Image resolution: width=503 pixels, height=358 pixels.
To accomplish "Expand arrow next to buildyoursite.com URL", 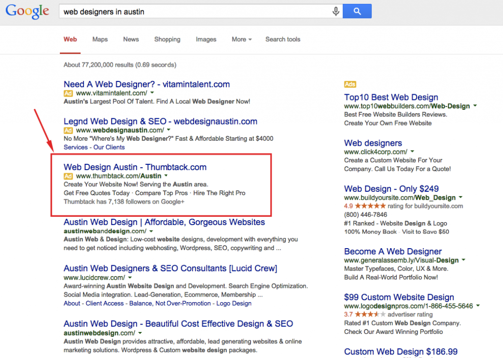I will 461,197.
